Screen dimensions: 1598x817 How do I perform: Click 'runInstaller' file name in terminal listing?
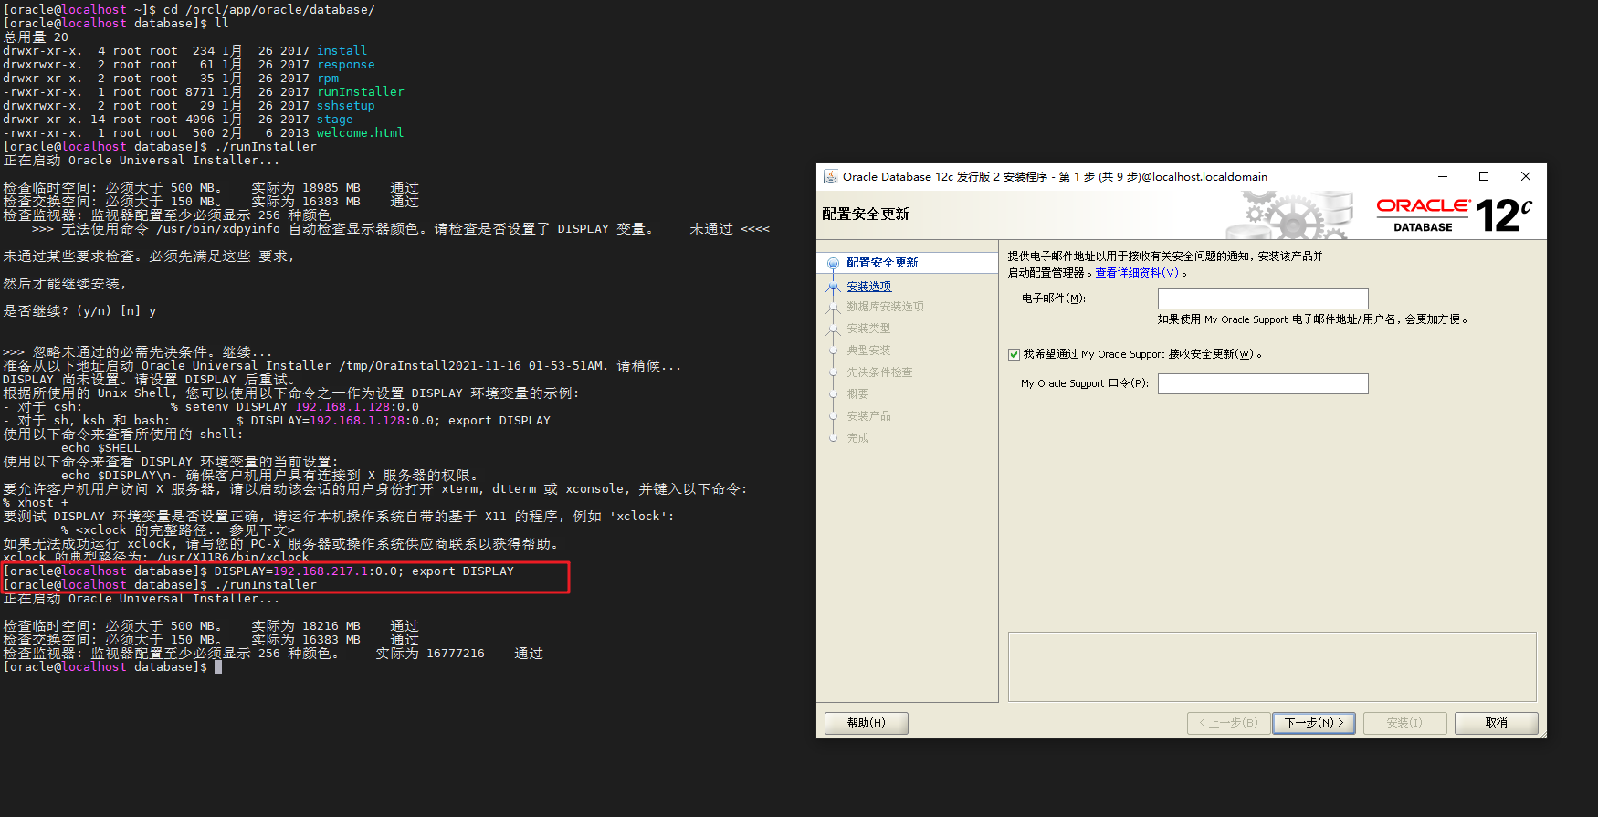pos(360,92)
